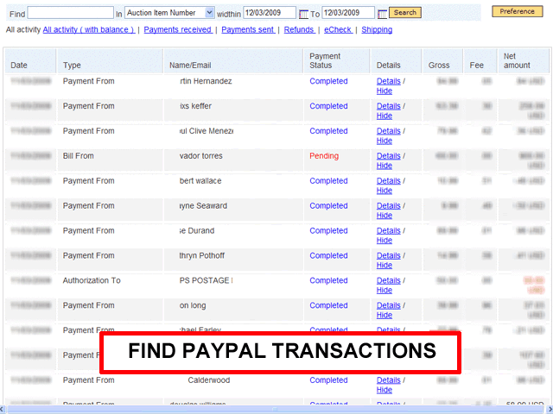Hide the keffer payment row
Image resolution: width=553 pixels, height=414 pixels.
384,116
